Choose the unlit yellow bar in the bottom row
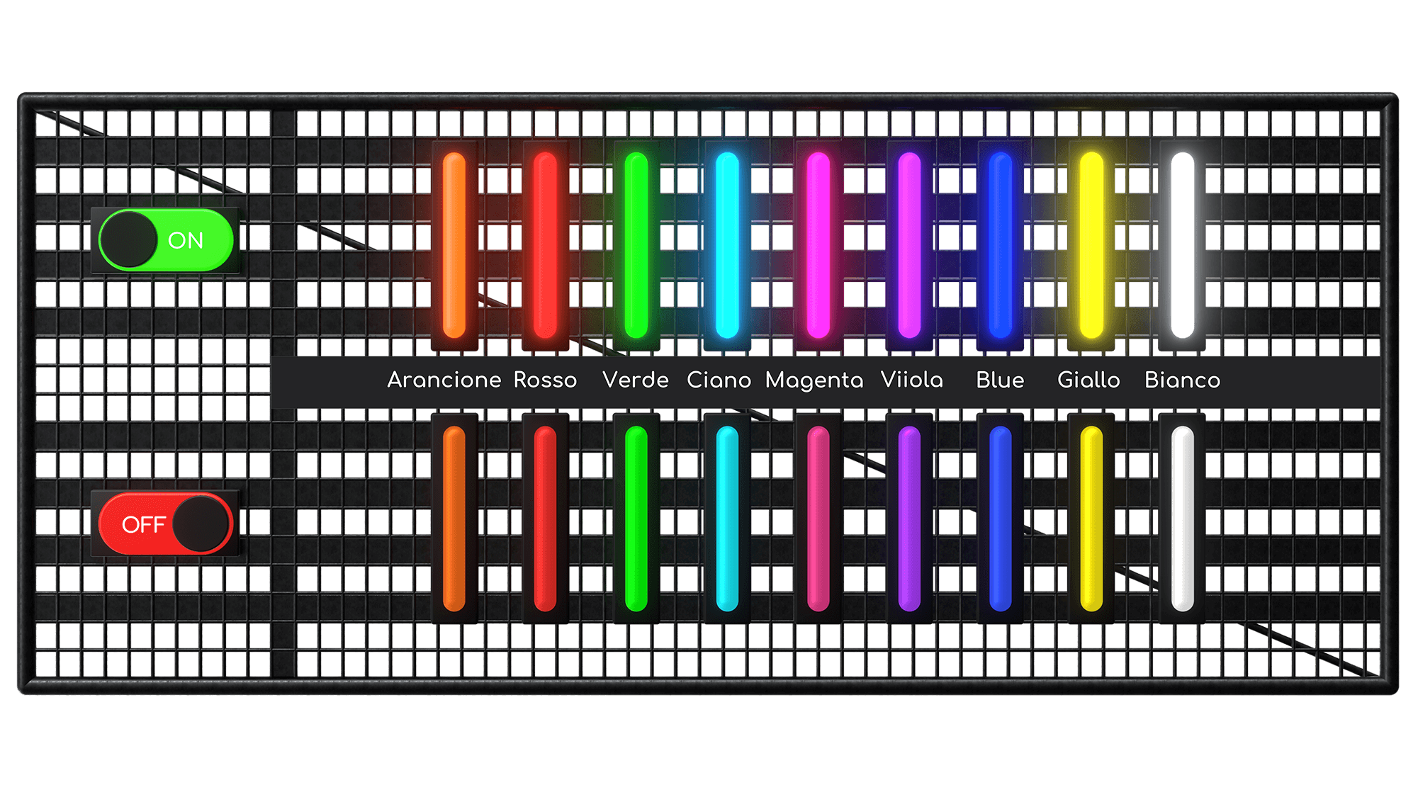Image resolution: width=1418 pixels, height=797 pixels. tap(1091, 519)
